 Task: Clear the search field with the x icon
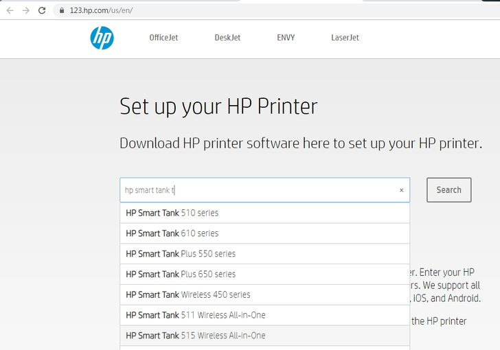402,190
